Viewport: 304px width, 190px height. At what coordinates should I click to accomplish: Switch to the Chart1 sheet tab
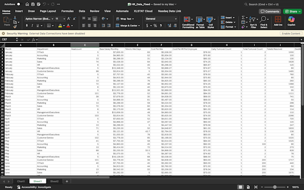(x=21, y=181)
